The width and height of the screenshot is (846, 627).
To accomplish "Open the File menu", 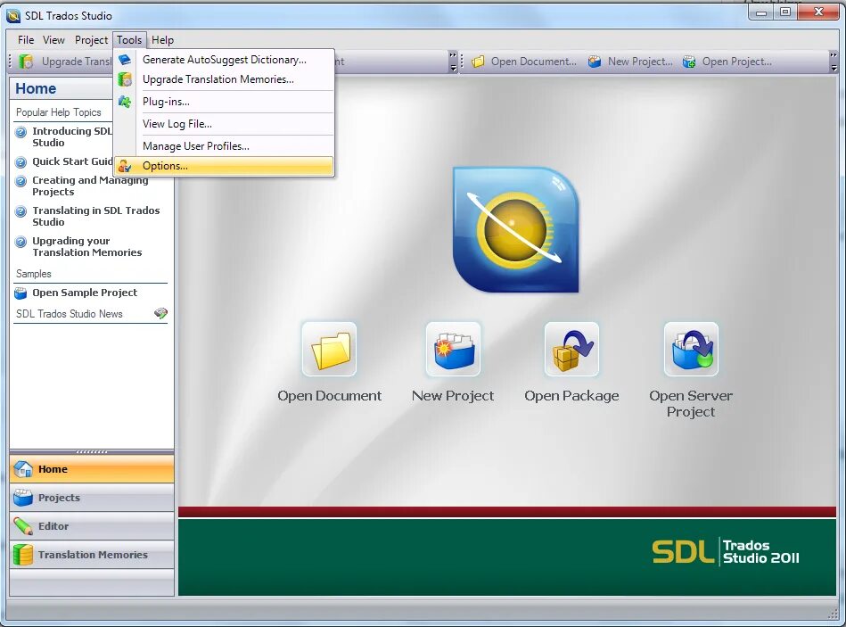I will tap(25, 40).
